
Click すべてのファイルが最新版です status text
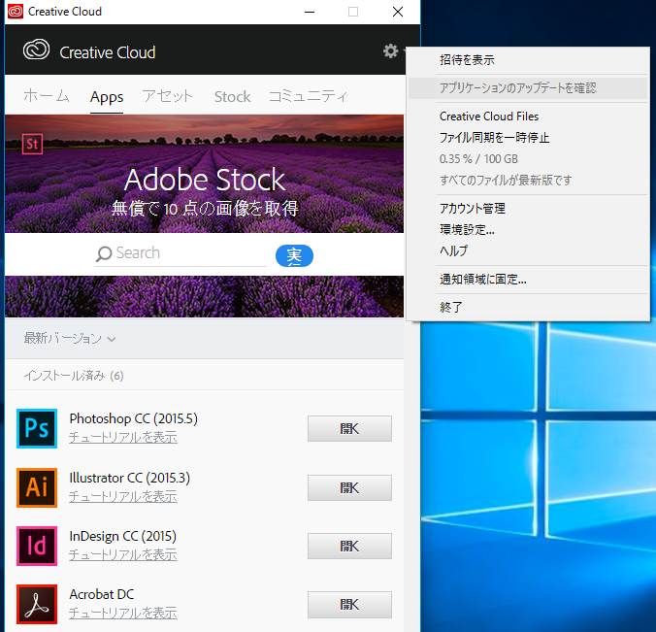pos(506,180)
